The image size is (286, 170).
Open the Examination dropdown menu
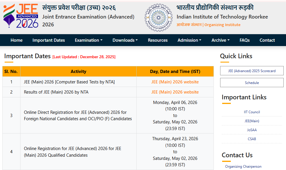click(88, 40)
